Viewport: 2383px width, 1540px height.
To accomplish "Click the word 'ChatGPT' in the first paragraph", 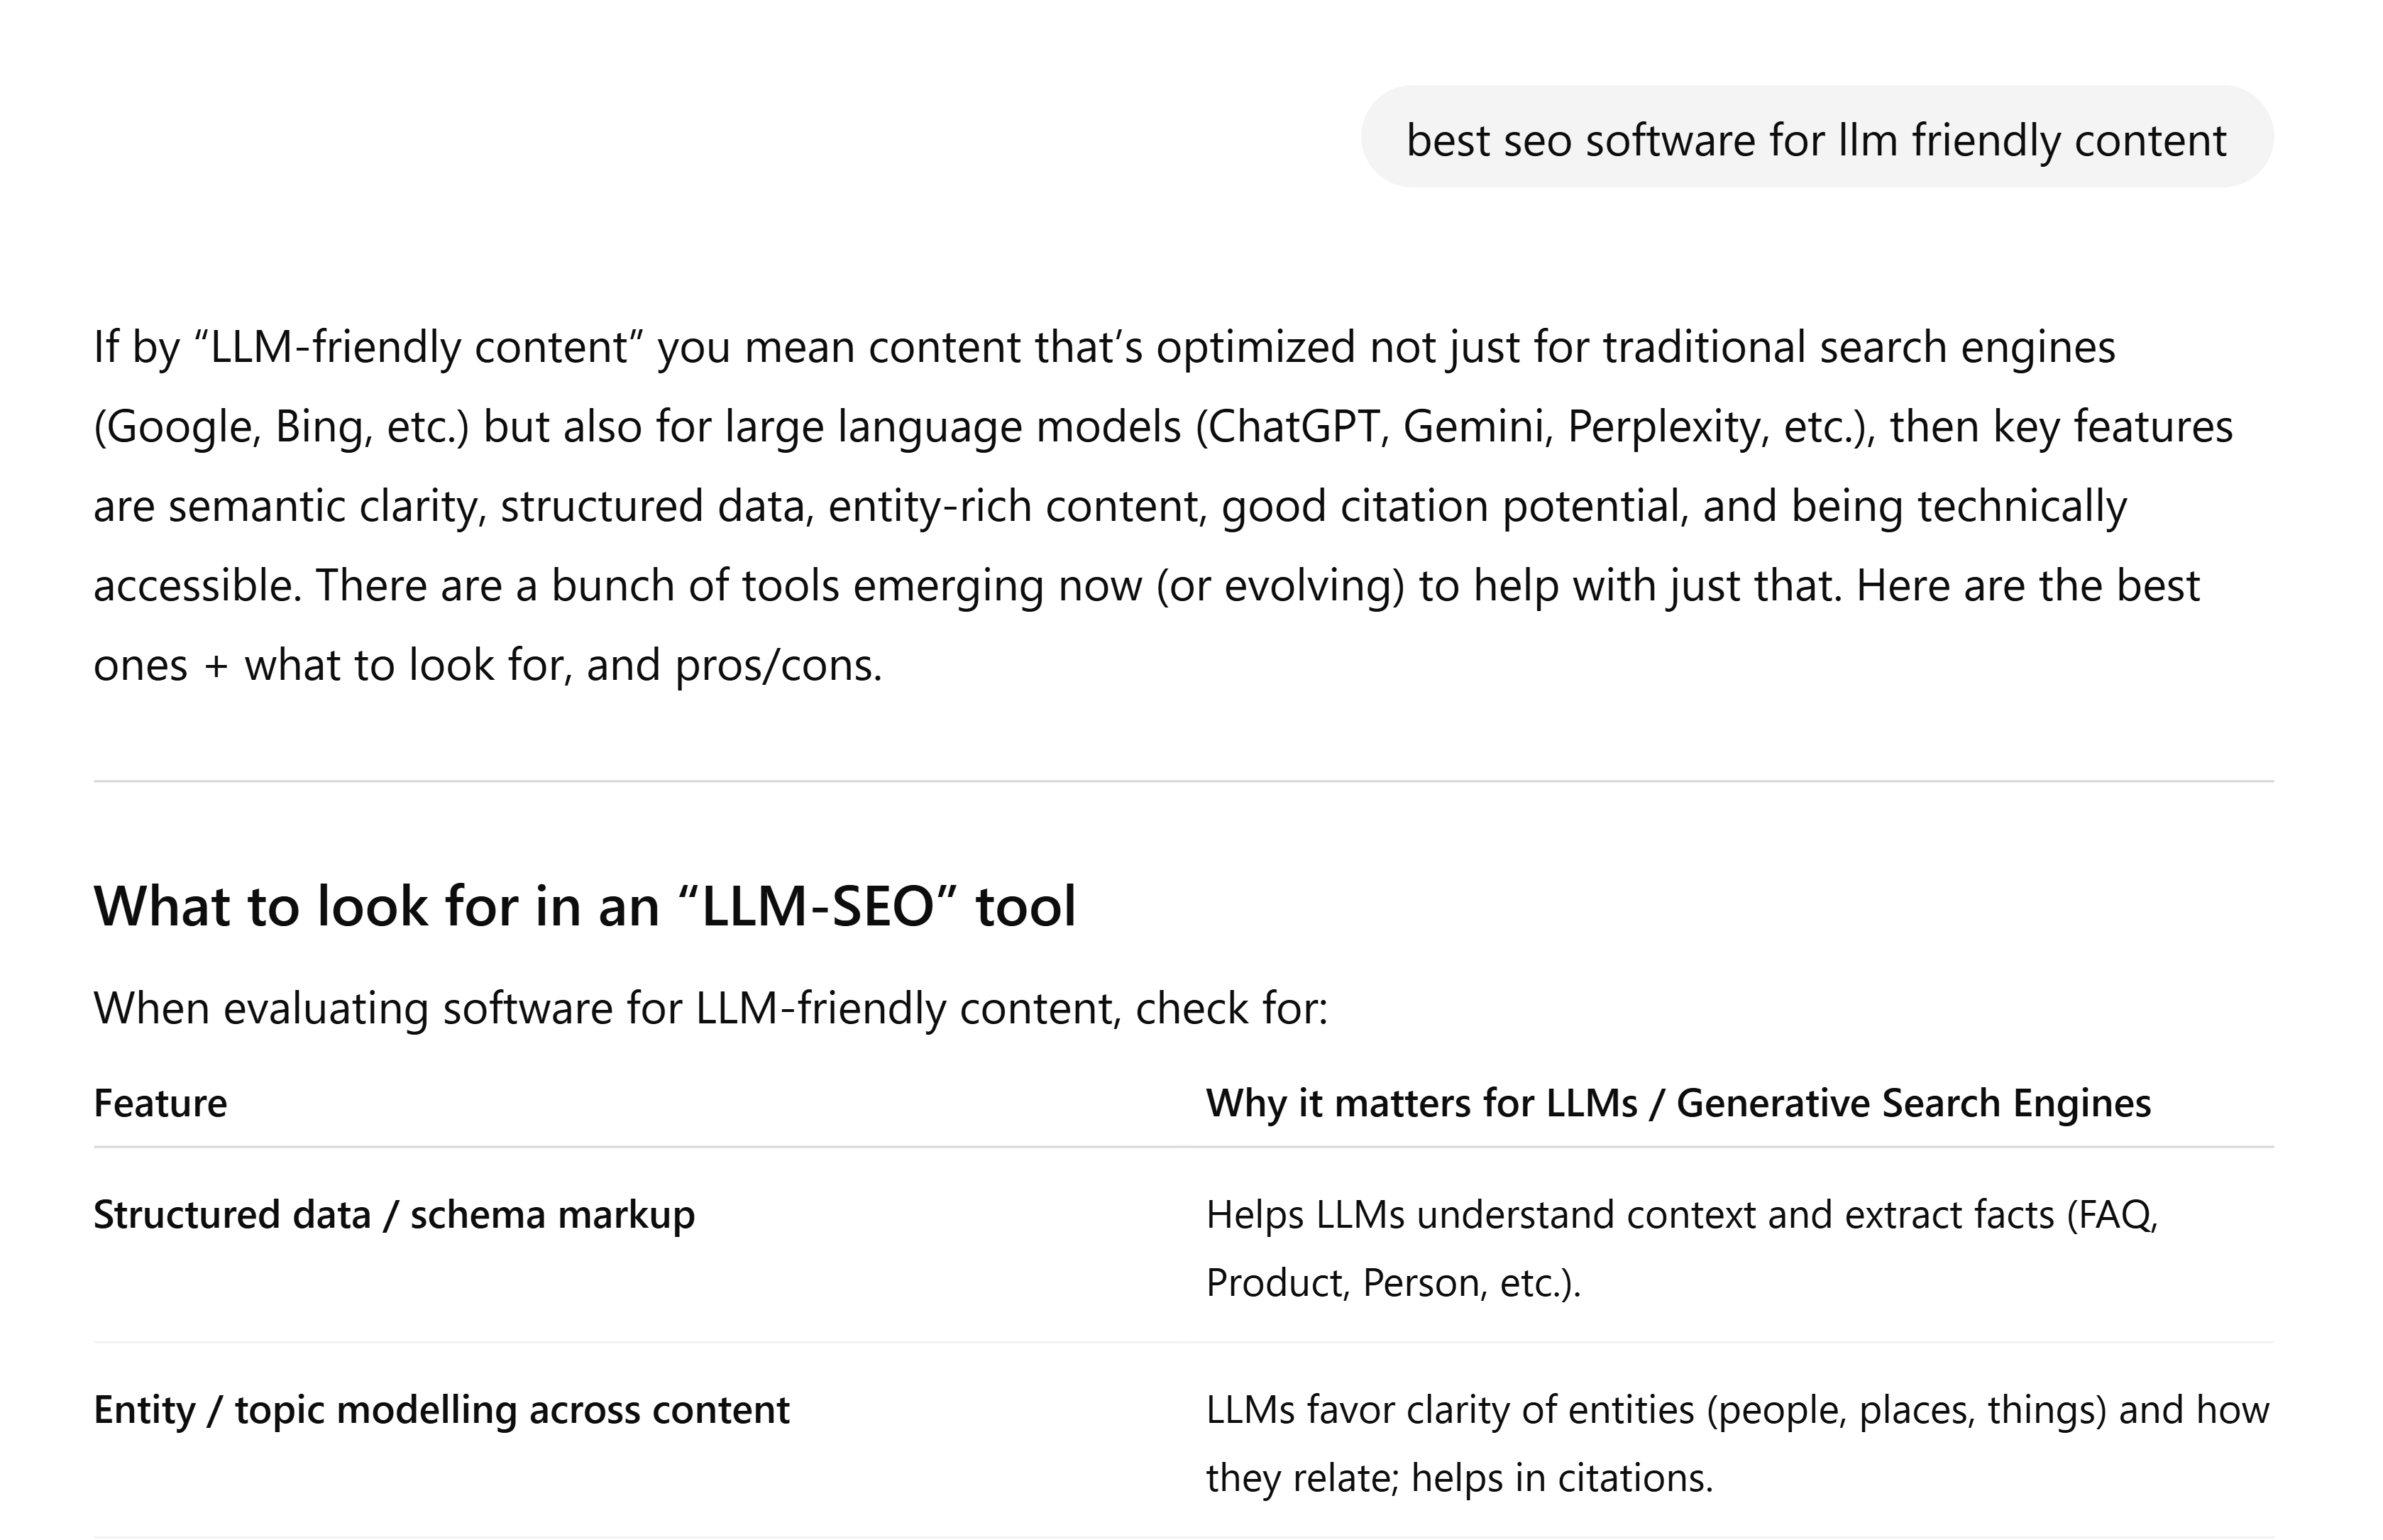I will coord(1291,427).
